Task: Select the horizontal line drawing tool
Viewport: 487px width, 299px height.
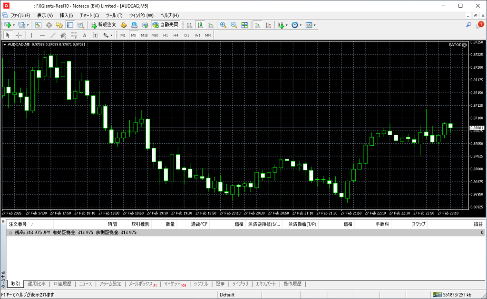Action: tap(42, 35)
